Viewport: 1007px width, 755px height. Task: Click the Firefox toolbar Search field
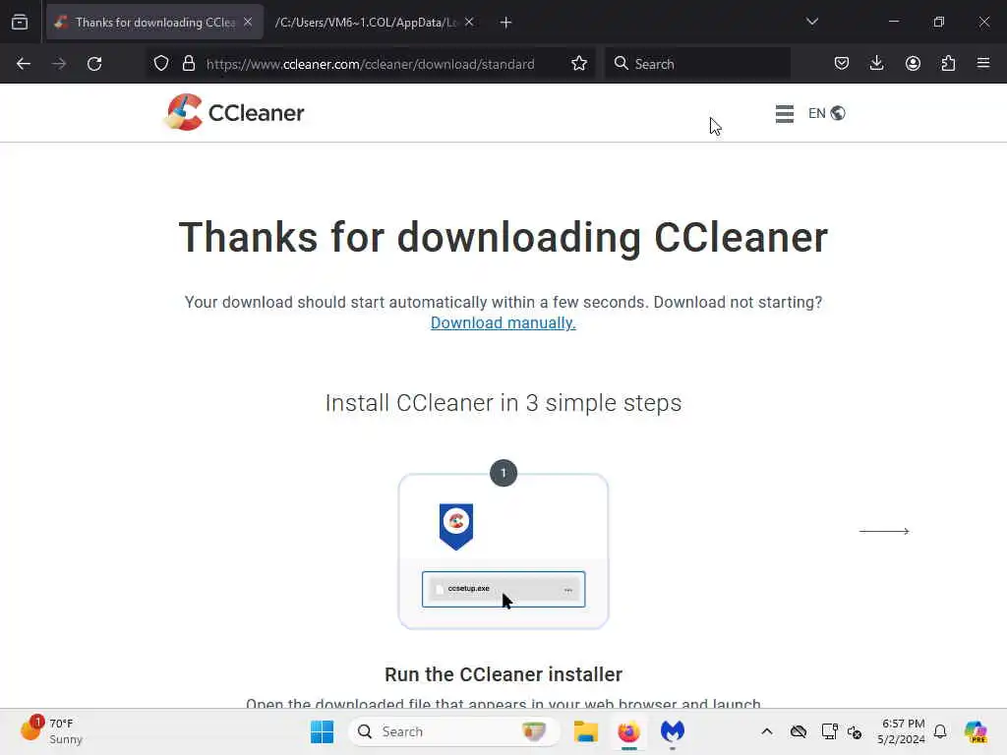click(x=697, y=64)
